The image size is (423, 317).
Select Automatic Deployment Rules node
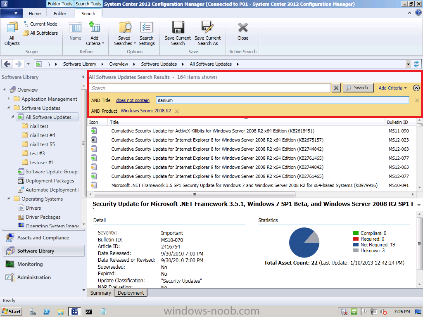coord(48,190)
